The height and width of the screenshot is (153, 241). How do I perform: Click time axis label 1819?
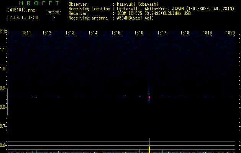208,33
